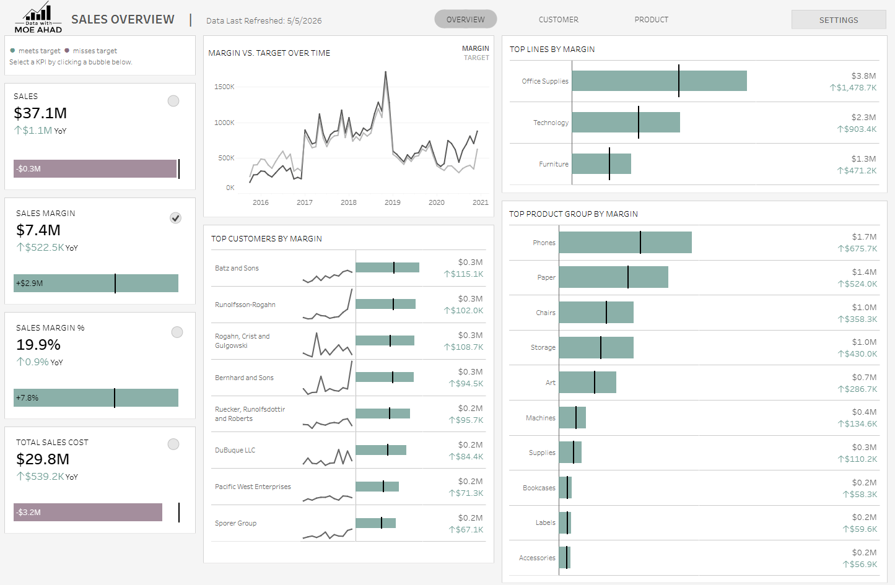Image resolution: width=895 pixels, height=585 pixels.
Task: Select the Machines product group bar
Action: click(x=572, y=418)
